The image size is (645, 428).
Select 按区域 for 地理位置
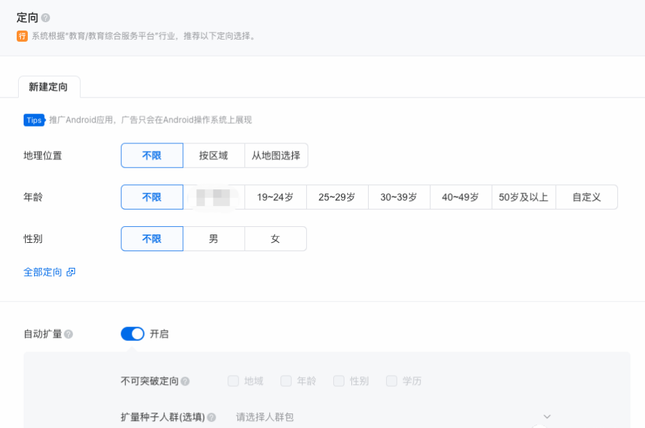coord(213,155)
